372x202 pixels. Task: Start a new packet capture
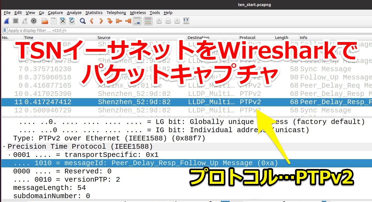(6, 21)
